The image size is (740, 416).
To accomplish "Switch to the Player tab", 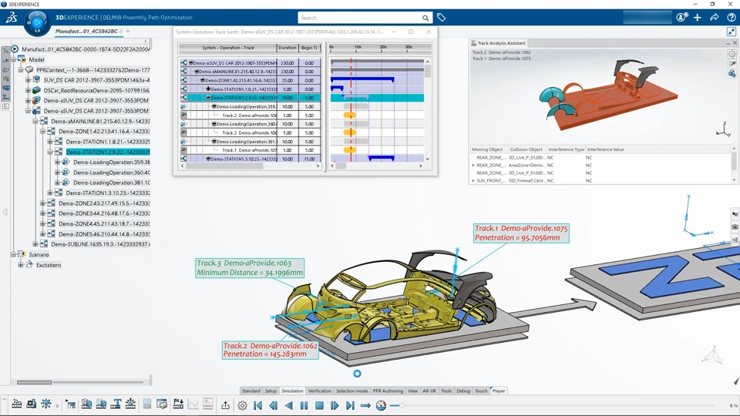I will [499, 391].
